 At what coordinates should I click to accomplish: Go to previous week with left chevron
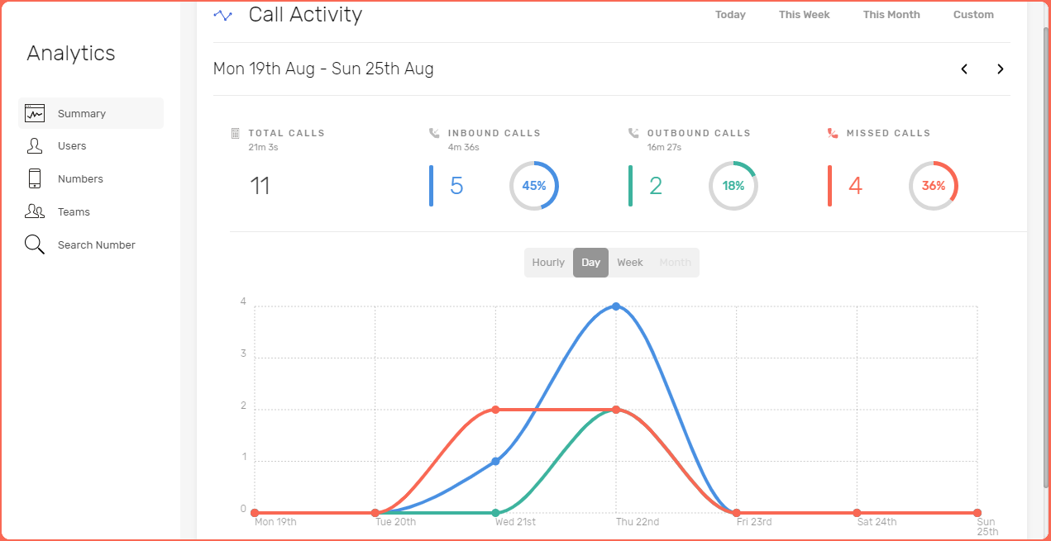point(964,69)
